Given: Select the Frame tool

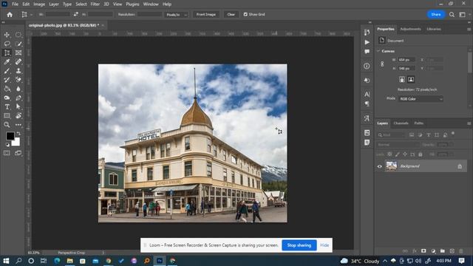Looking at the screenshot, I should tap(18, 53).
